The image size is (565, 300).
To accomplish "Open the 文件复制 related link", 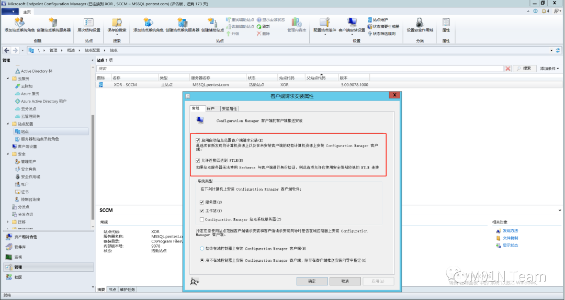I will (510, 238).
